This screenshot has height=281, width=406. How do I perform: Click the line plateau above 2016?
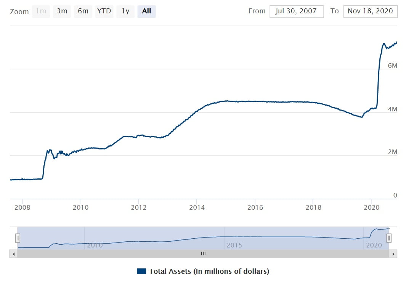click(x=255, y=101)
